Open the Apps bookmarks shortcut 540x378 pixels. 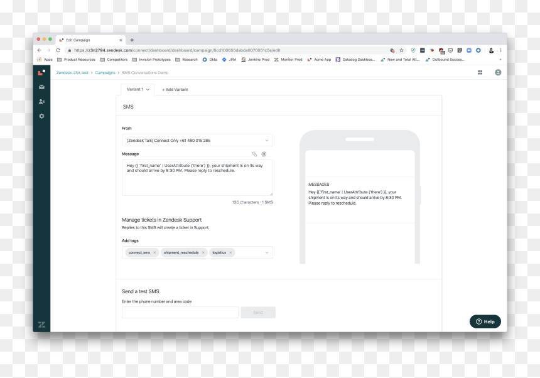click(45, 60)
